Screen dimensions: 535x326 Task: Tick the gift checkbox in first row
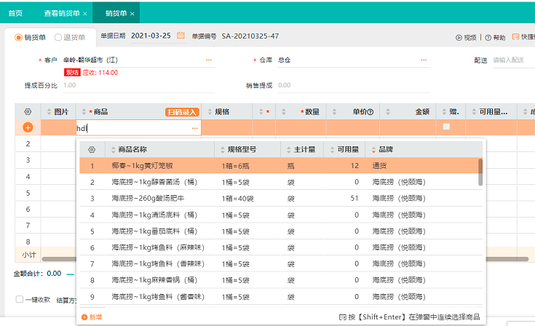[446, 127]
